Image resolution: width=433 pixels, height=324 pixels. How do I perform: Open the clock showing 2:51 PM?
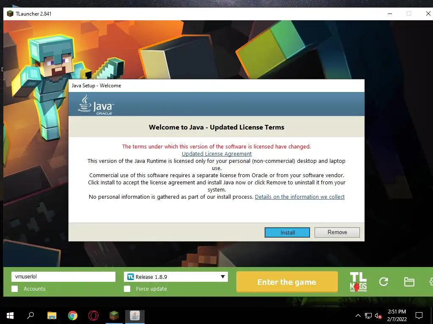click(397, 316)
